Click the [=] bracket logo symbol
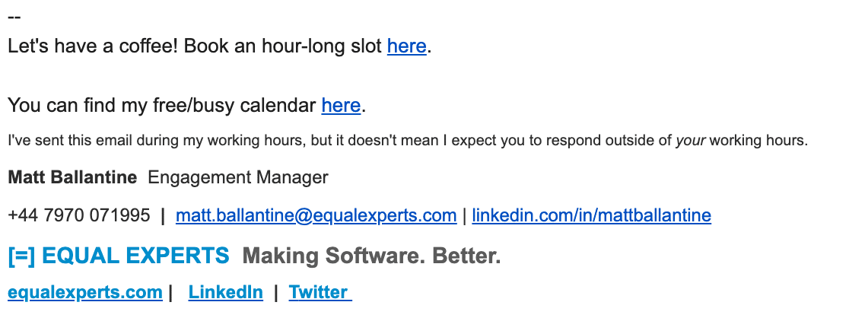Viewport: 849px width, 318px height. tap(21, 256)
